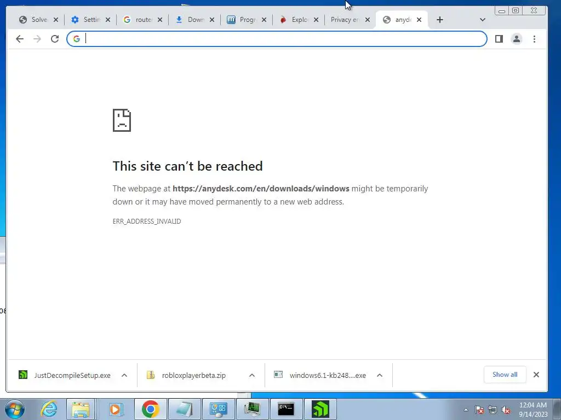This screenshot has height=420, width=561.
Task: Click the Show desktop strip
Action: click(x=557, y=410)
